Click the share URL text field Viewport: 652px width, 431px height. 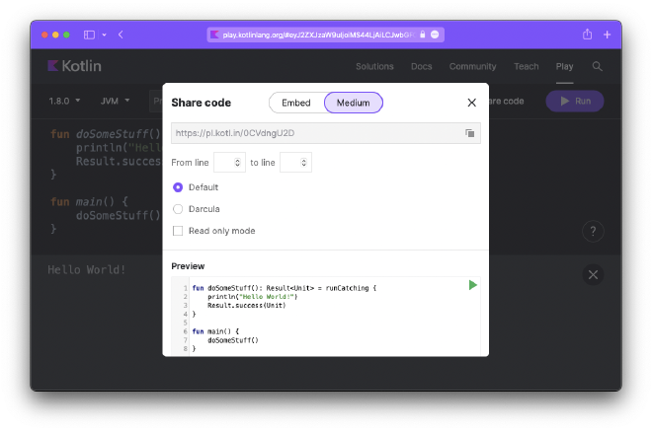[314, 133]
